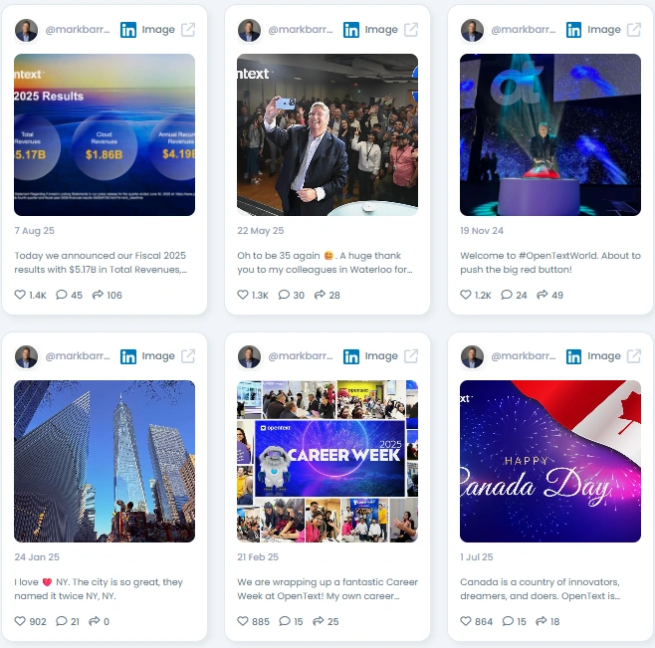Viewport: 655px width, 648px height.
Task: Open external link on Canada Day post
Action: [x=634, y=356]
